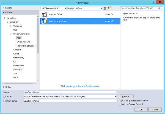Focus the Search Installed Templates box

139,8
